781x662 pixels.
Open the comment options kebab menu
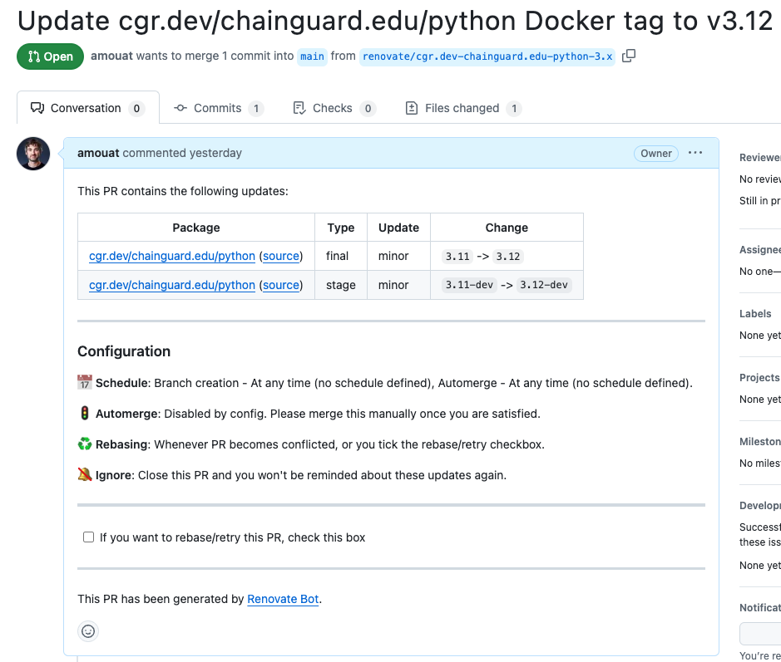pos(695,153)
